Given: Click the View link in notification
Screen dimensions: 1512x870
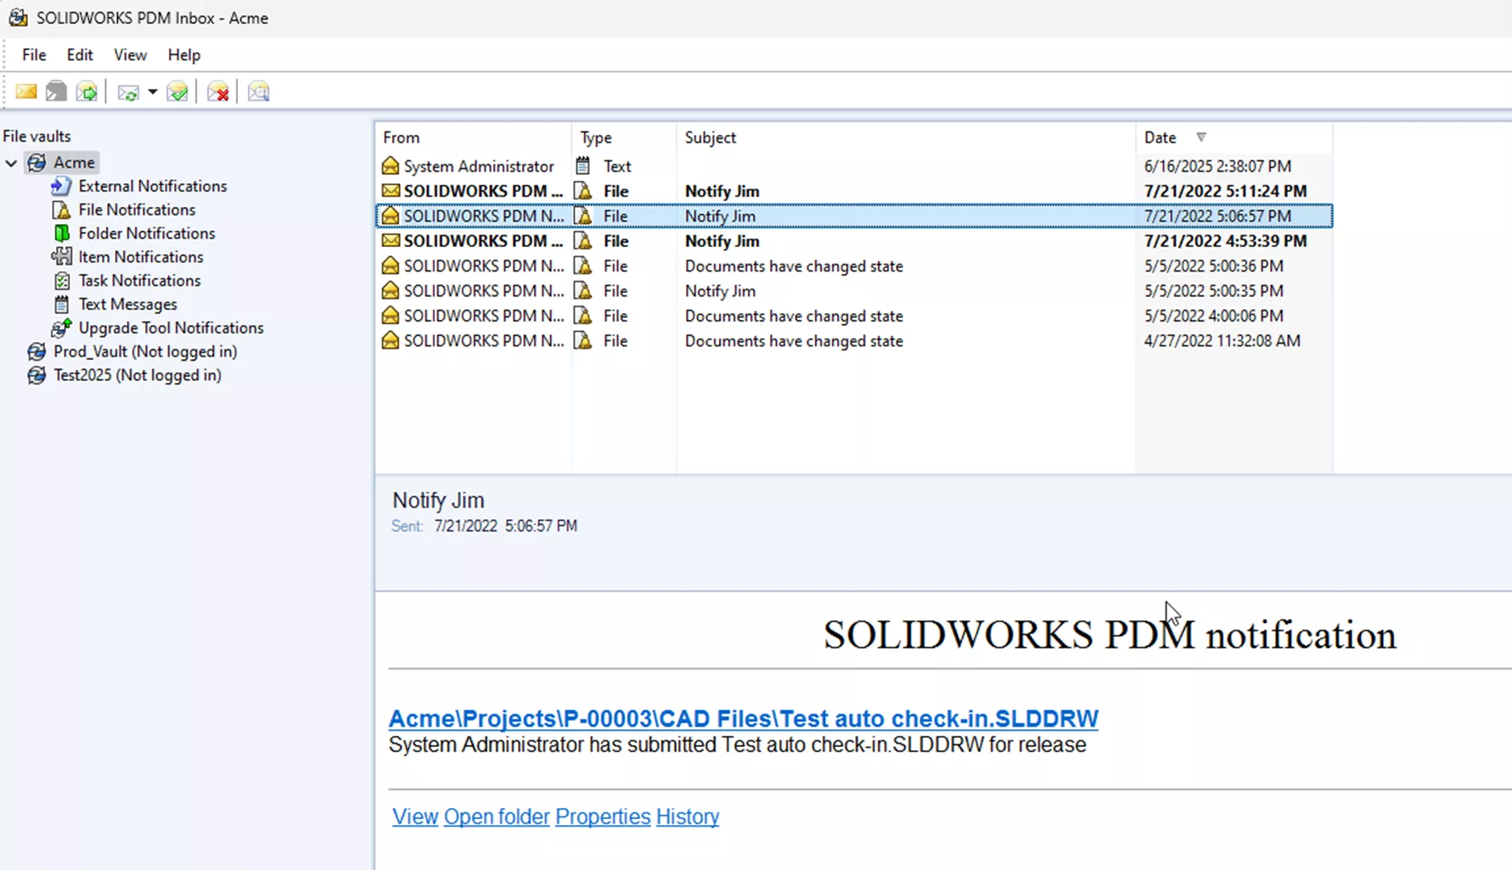Looking at the screenshot, I should (x=415, y=817).
